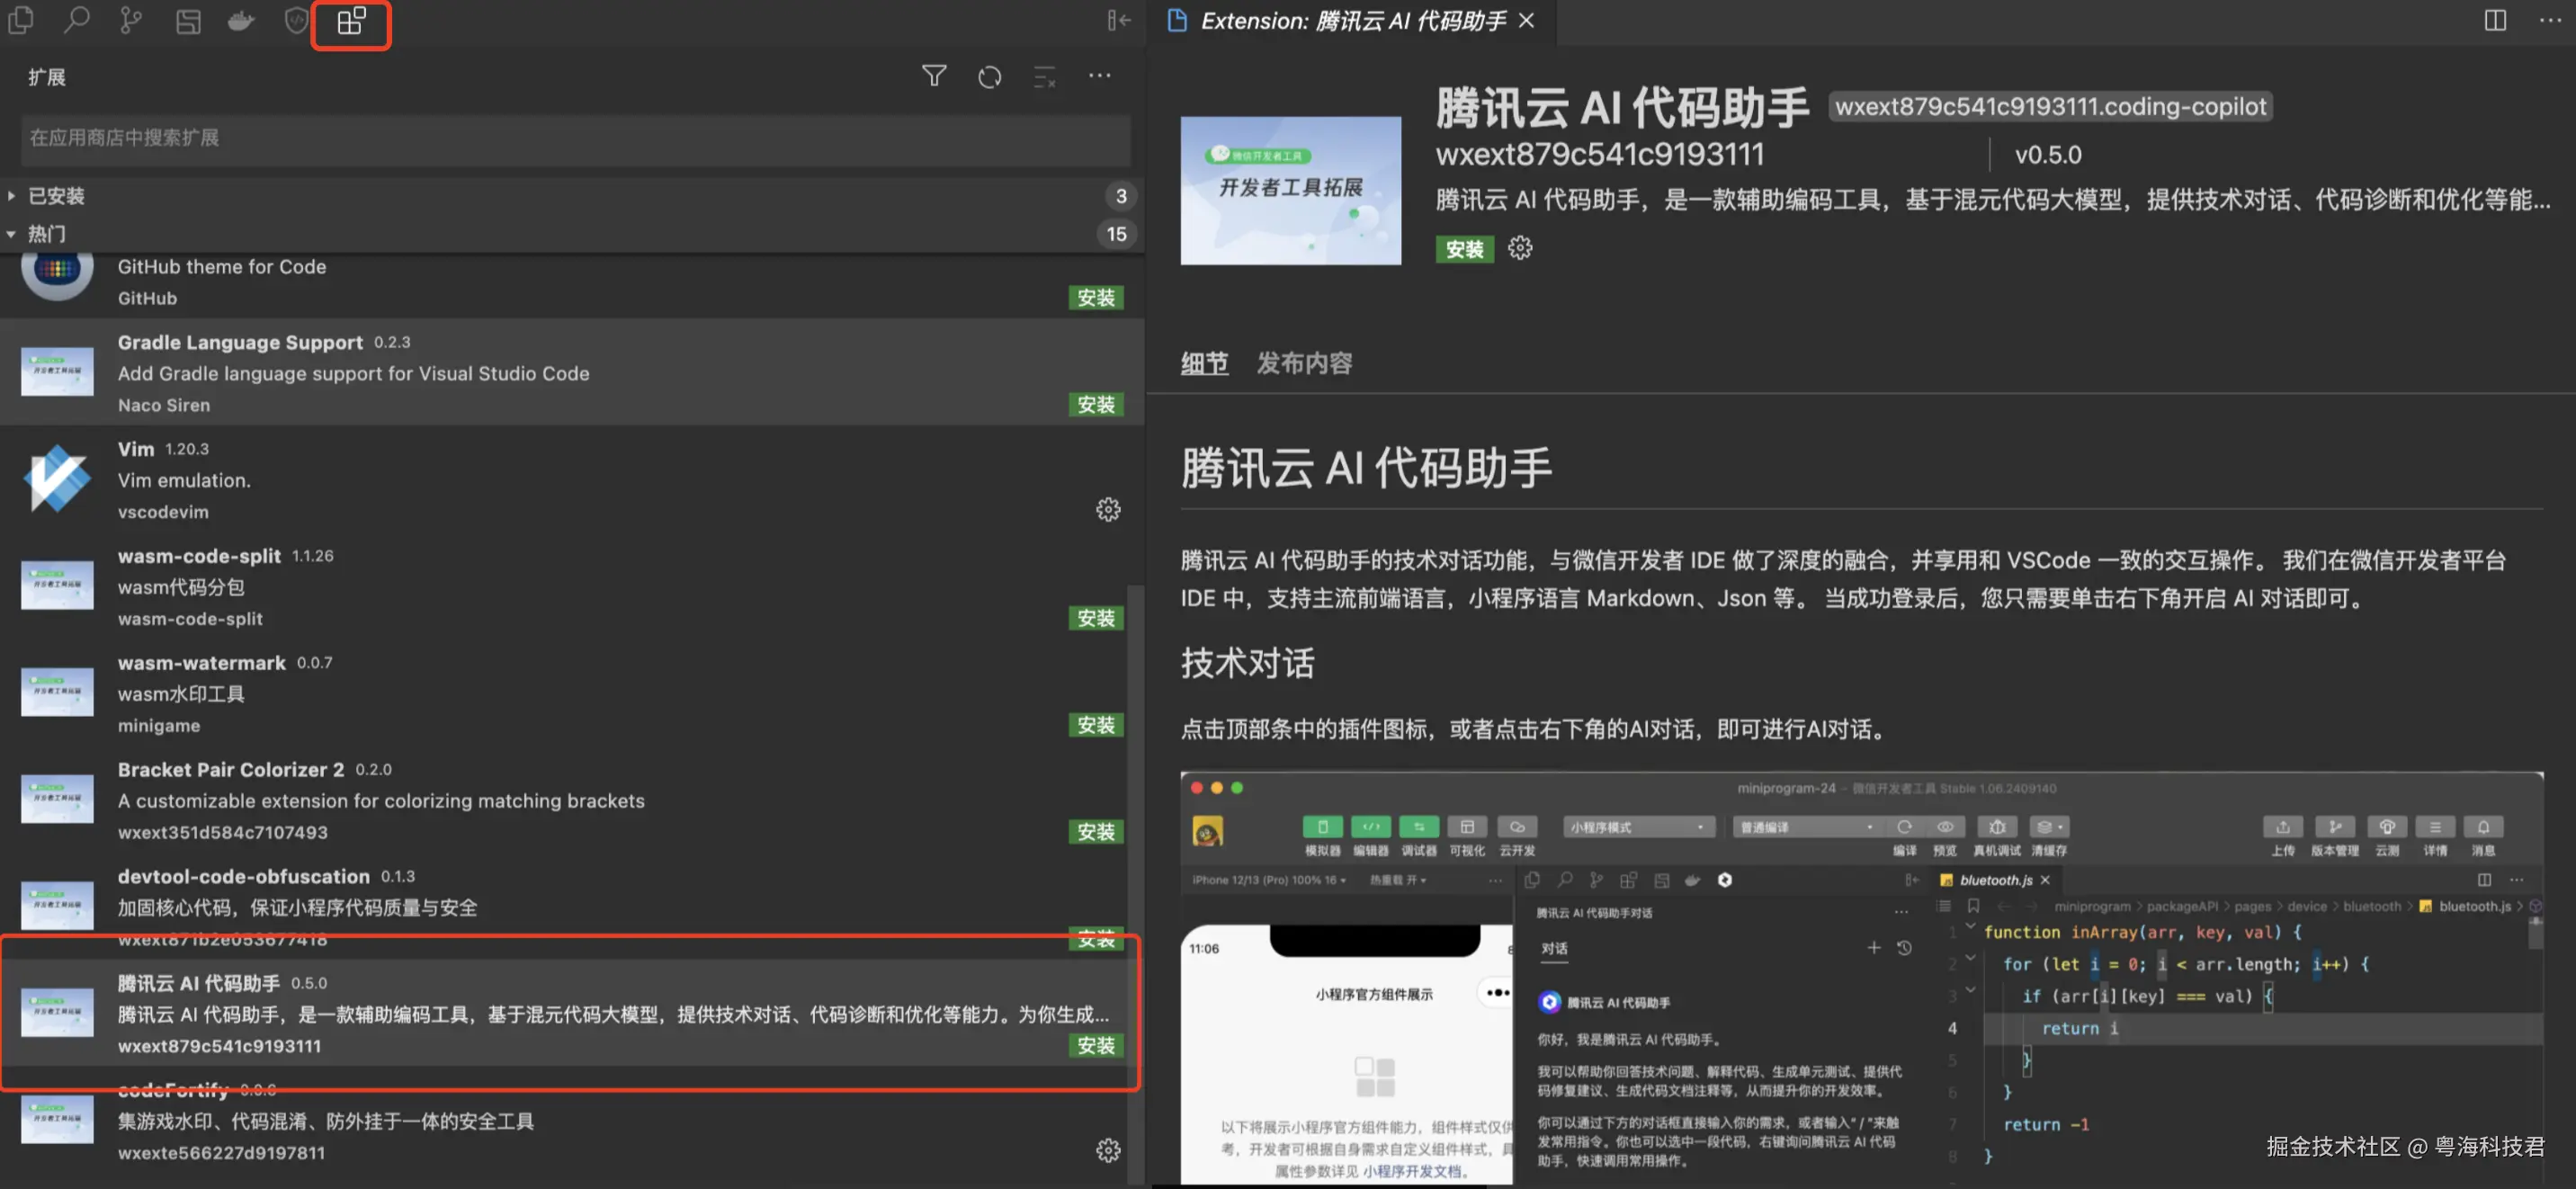Viewport: 2576px width, 1189px height.
Task: Click the Docker whale icon
Action: tap(241, 21)
